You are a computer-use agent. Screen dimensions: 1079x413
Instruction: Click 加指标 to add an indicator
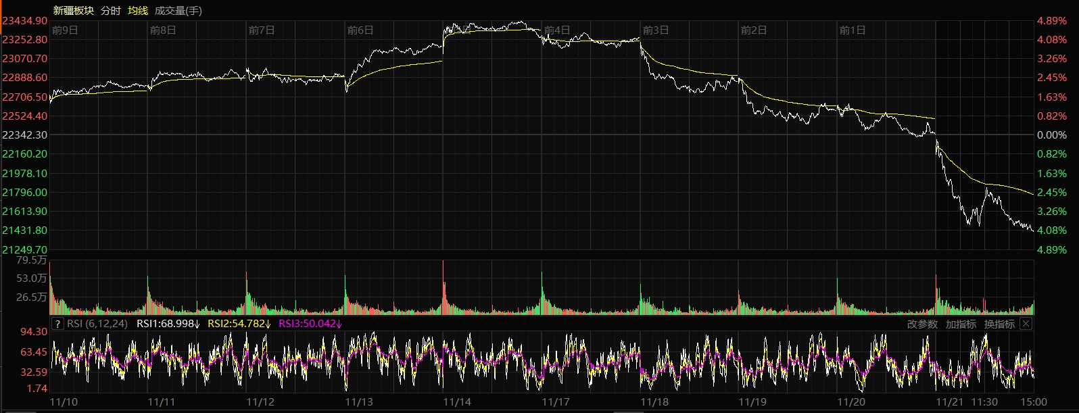[x=961, y=324]
